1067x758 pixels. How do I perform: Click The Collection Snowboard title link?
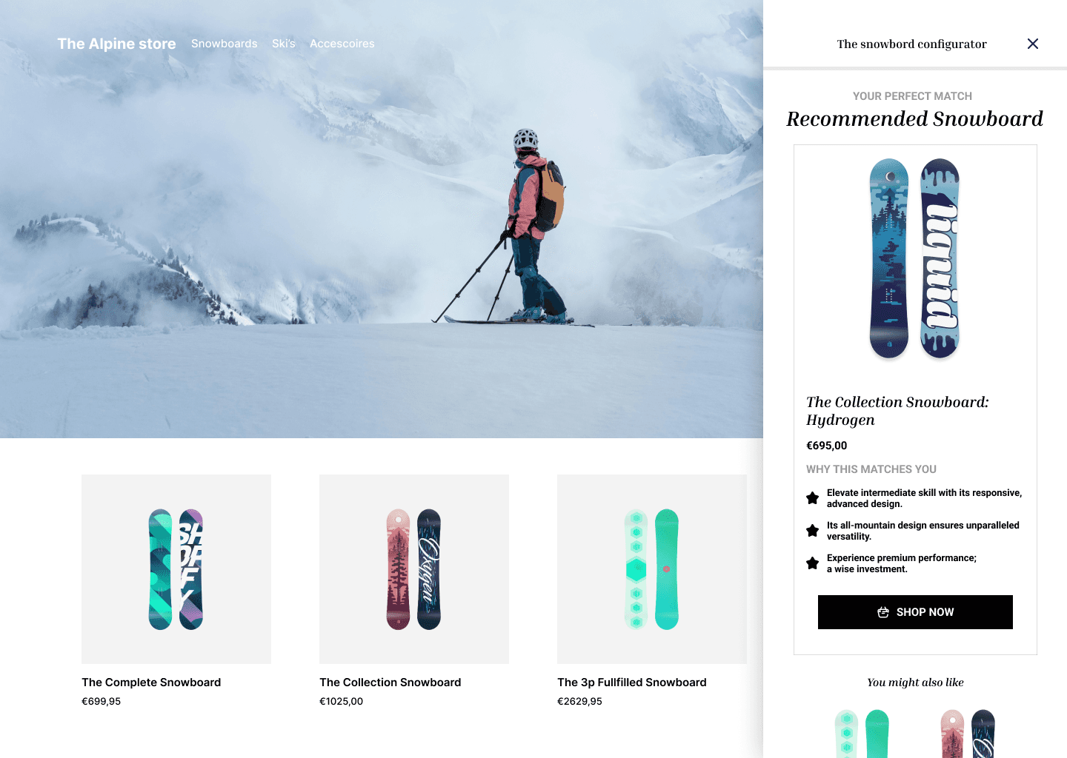coord(390,682)
